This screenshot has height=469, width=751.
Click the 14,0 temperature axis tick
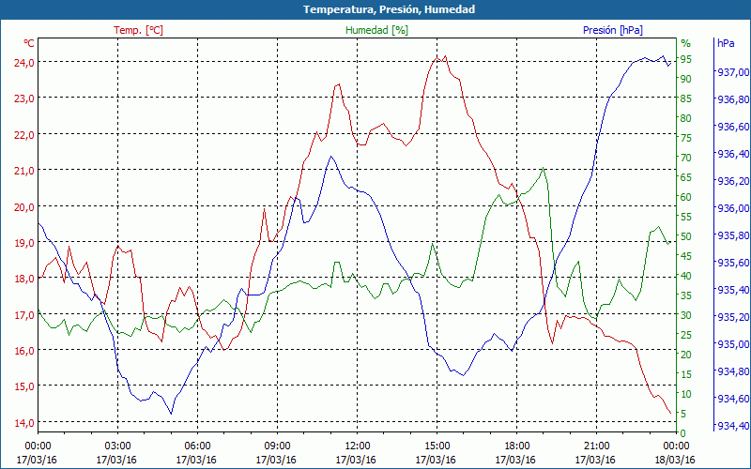tap(25, 423)
